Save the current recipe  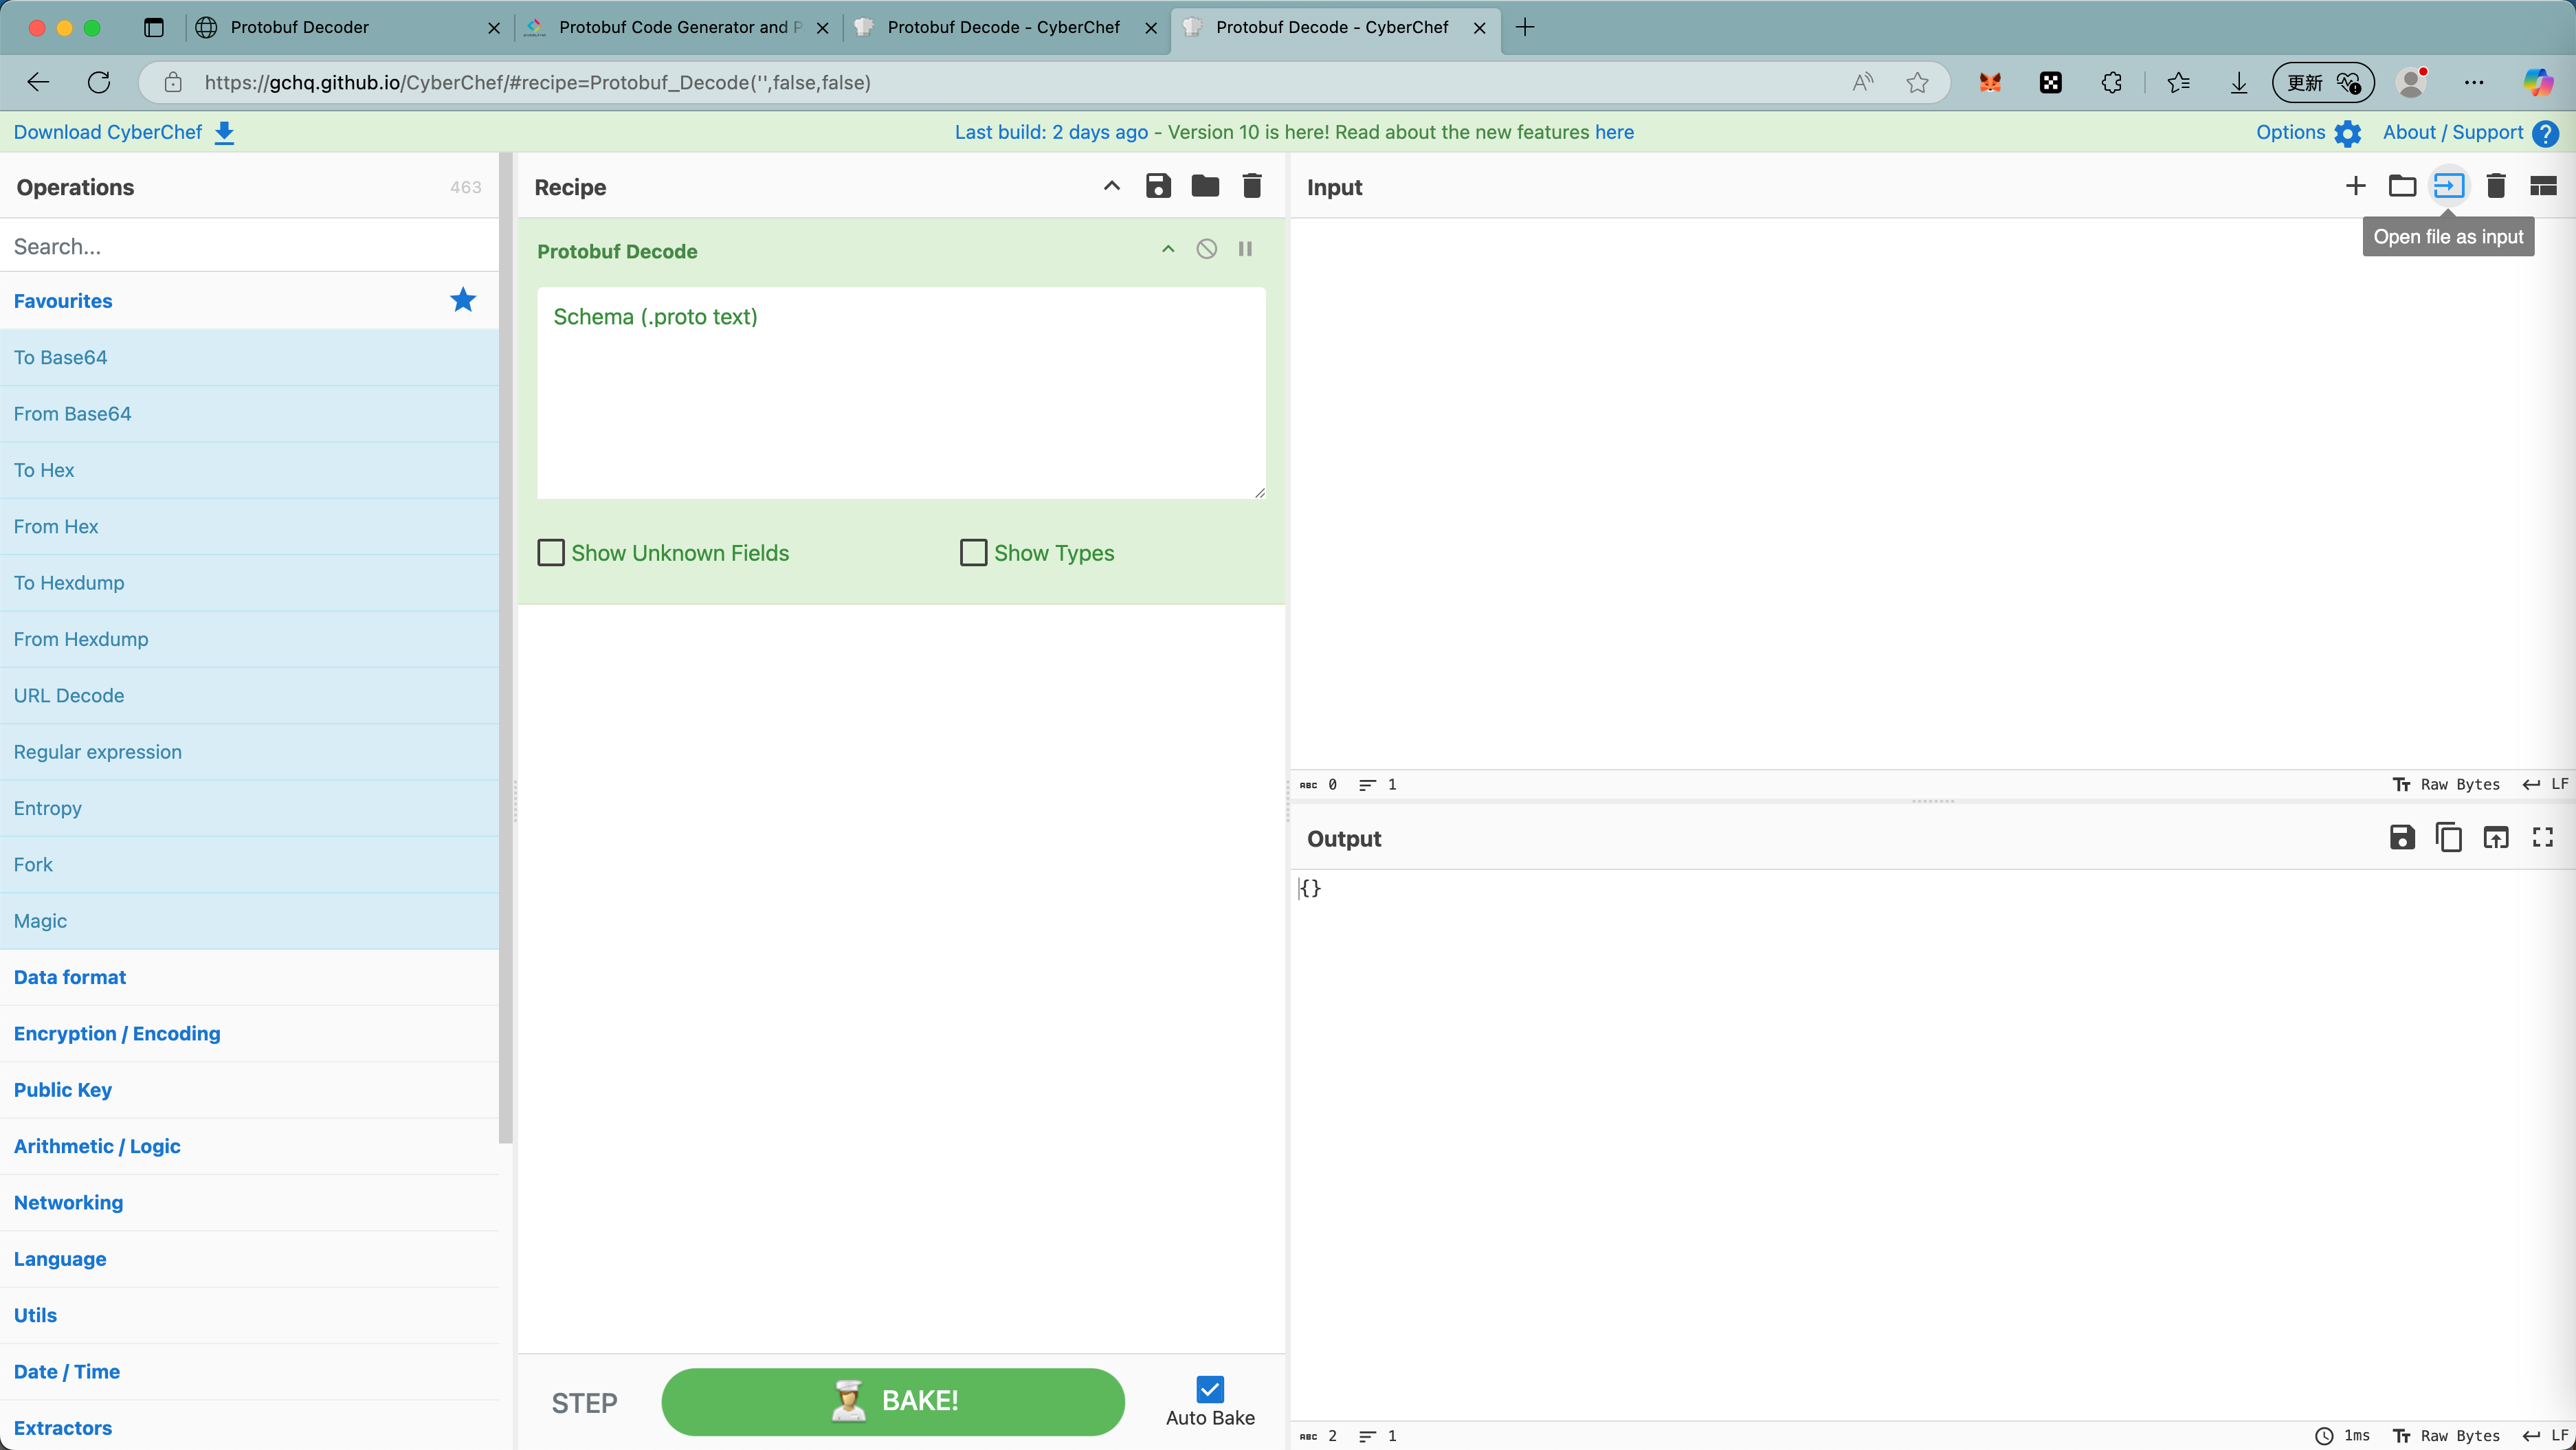1158,186
